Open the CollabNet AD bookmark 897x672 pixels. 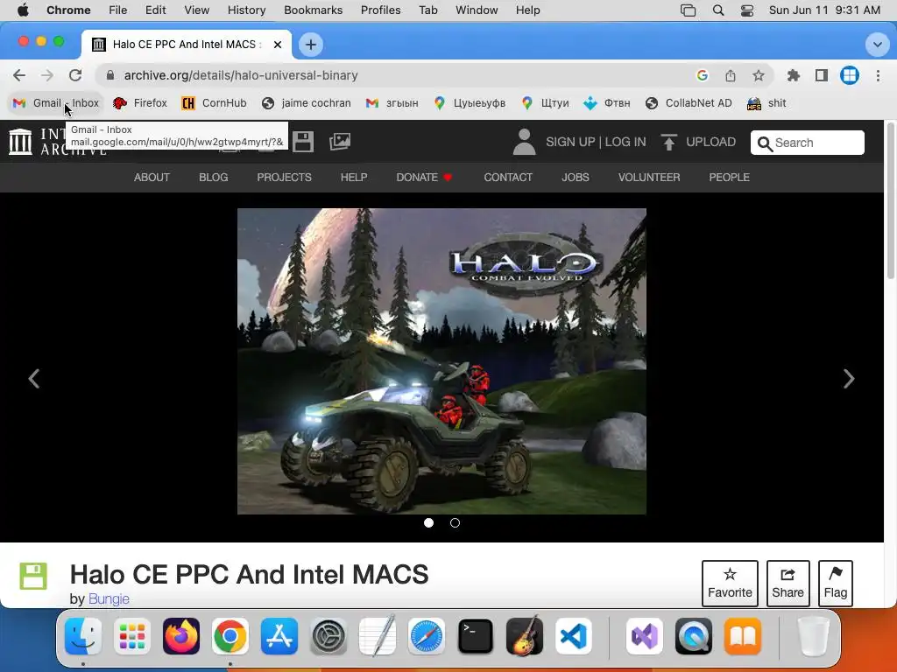point(689,103)
